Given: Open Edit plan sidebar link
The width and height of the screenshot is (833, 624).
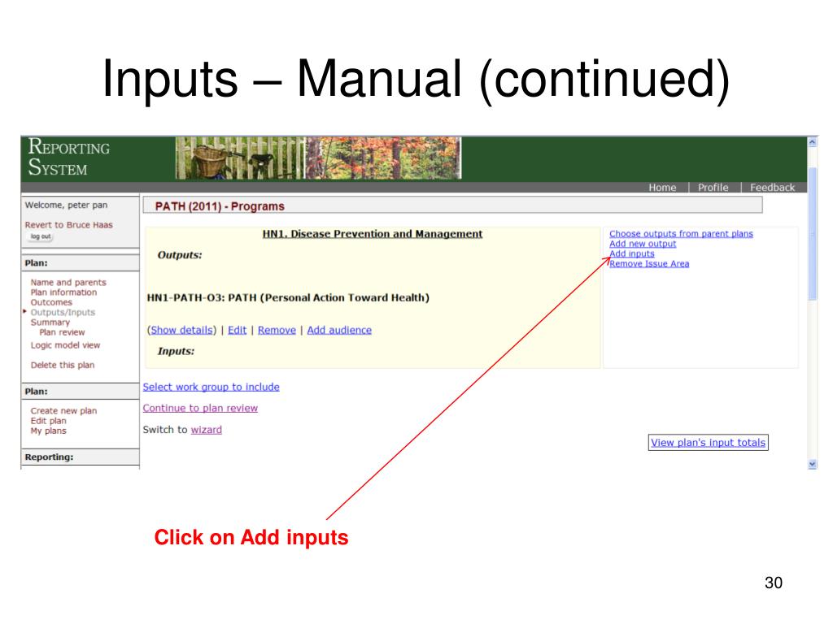Looking at the screenshot, I should 48,421.
